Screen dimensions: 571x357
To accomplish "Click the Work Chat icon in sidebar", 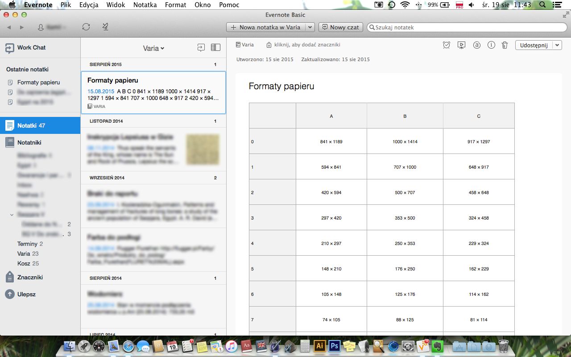I will (9, 48).
